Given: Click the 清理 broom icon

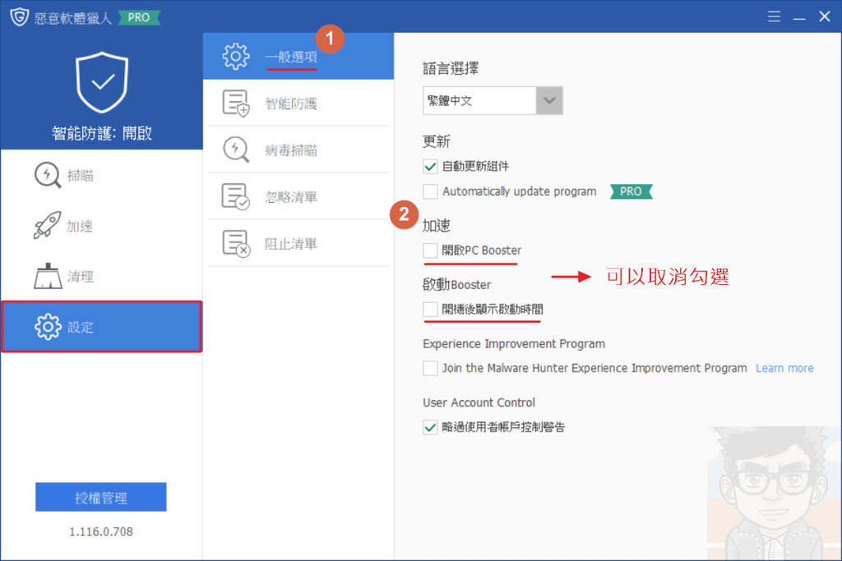Looking at the screenshot, I should [x=48, y=276].
